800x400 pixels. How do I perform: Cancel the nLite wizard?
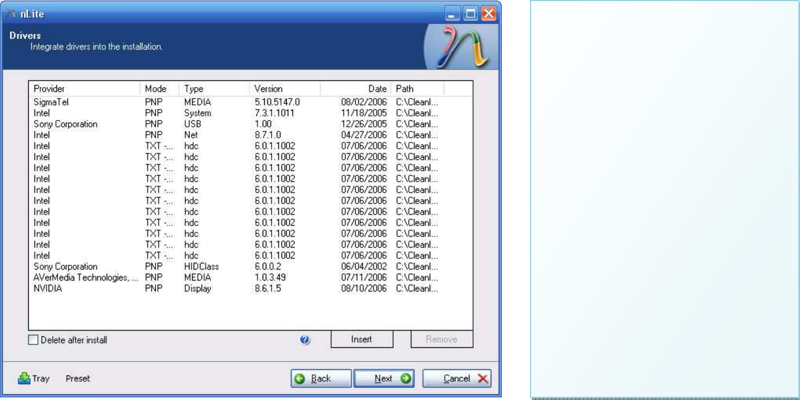pos(457,379)
